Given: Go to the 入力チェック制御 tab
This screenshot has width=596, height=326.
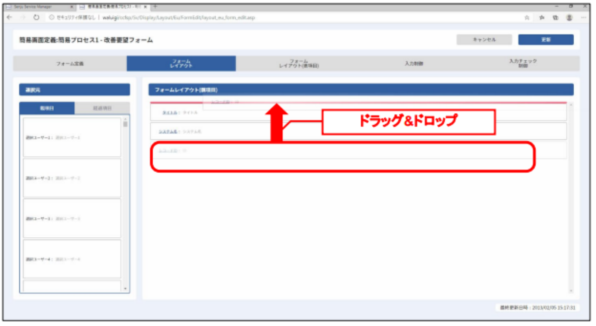Looking at the screenshot, I should 523,64.
